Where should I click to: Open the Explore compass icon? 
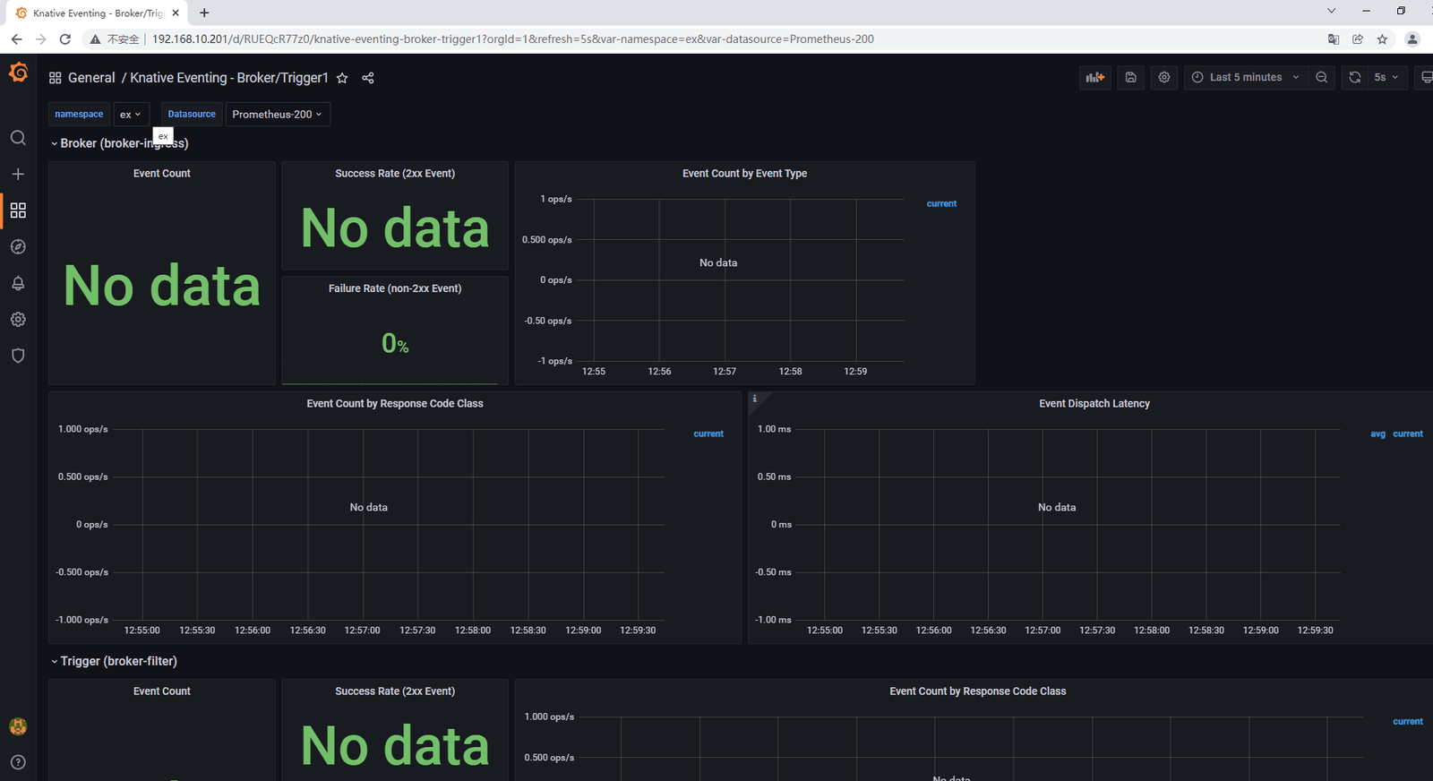(x=18, y=246)
